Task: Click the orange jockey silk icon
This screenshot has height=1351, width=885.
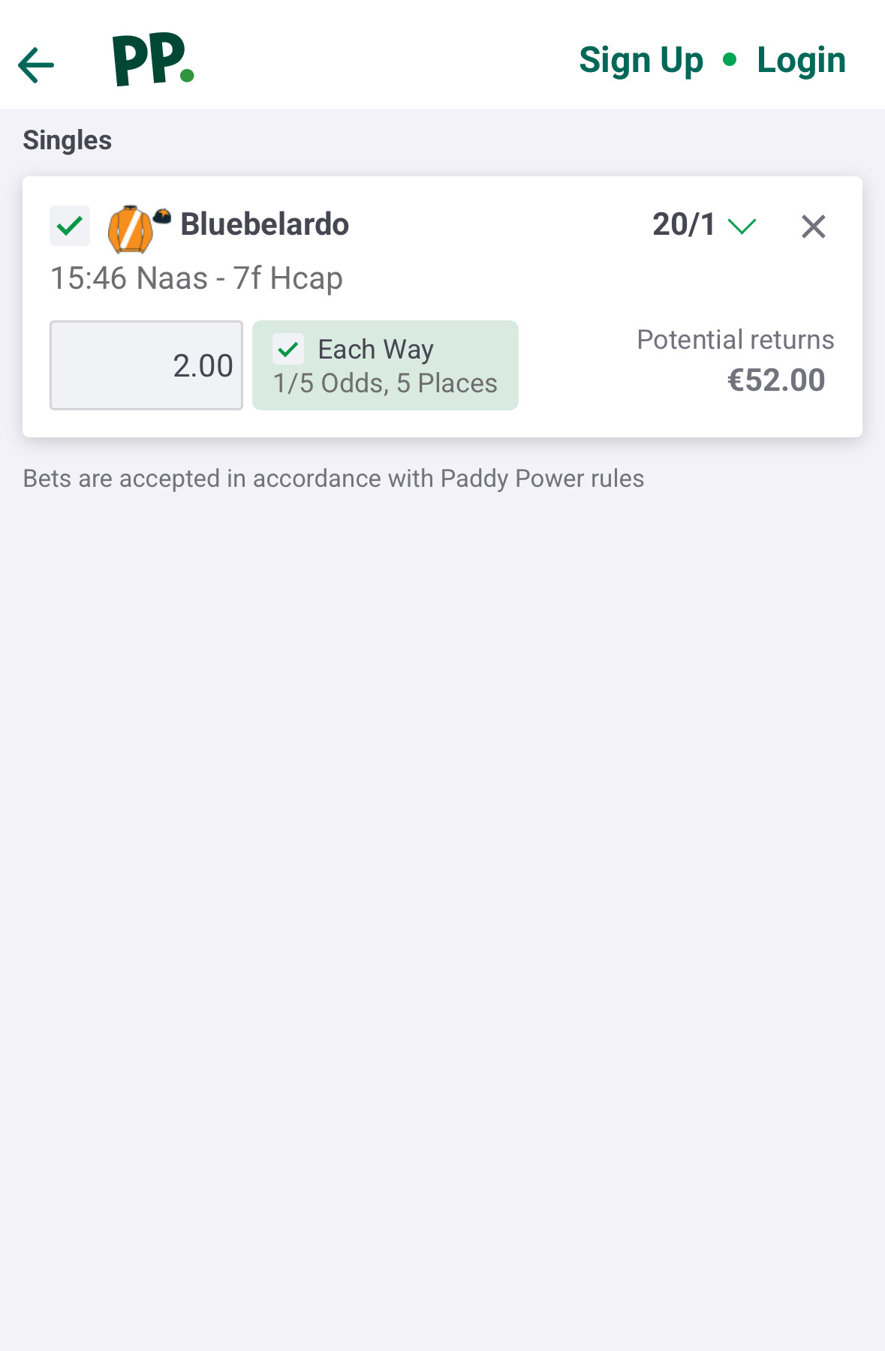Action: [130, 229]
